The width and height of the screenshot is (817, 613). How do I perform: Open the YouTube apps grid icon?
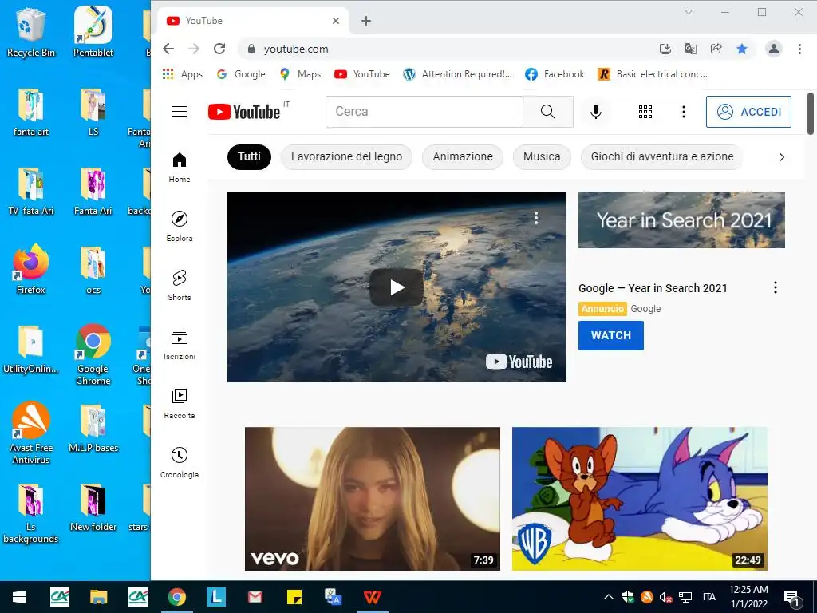pos(645,112)
